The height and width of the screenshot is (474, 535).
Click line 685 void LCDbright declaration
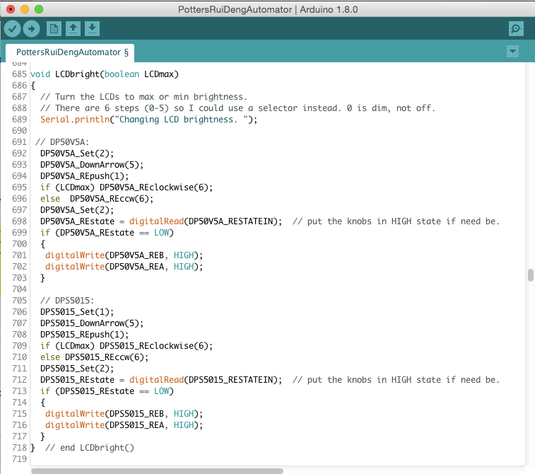click(105, 74)
